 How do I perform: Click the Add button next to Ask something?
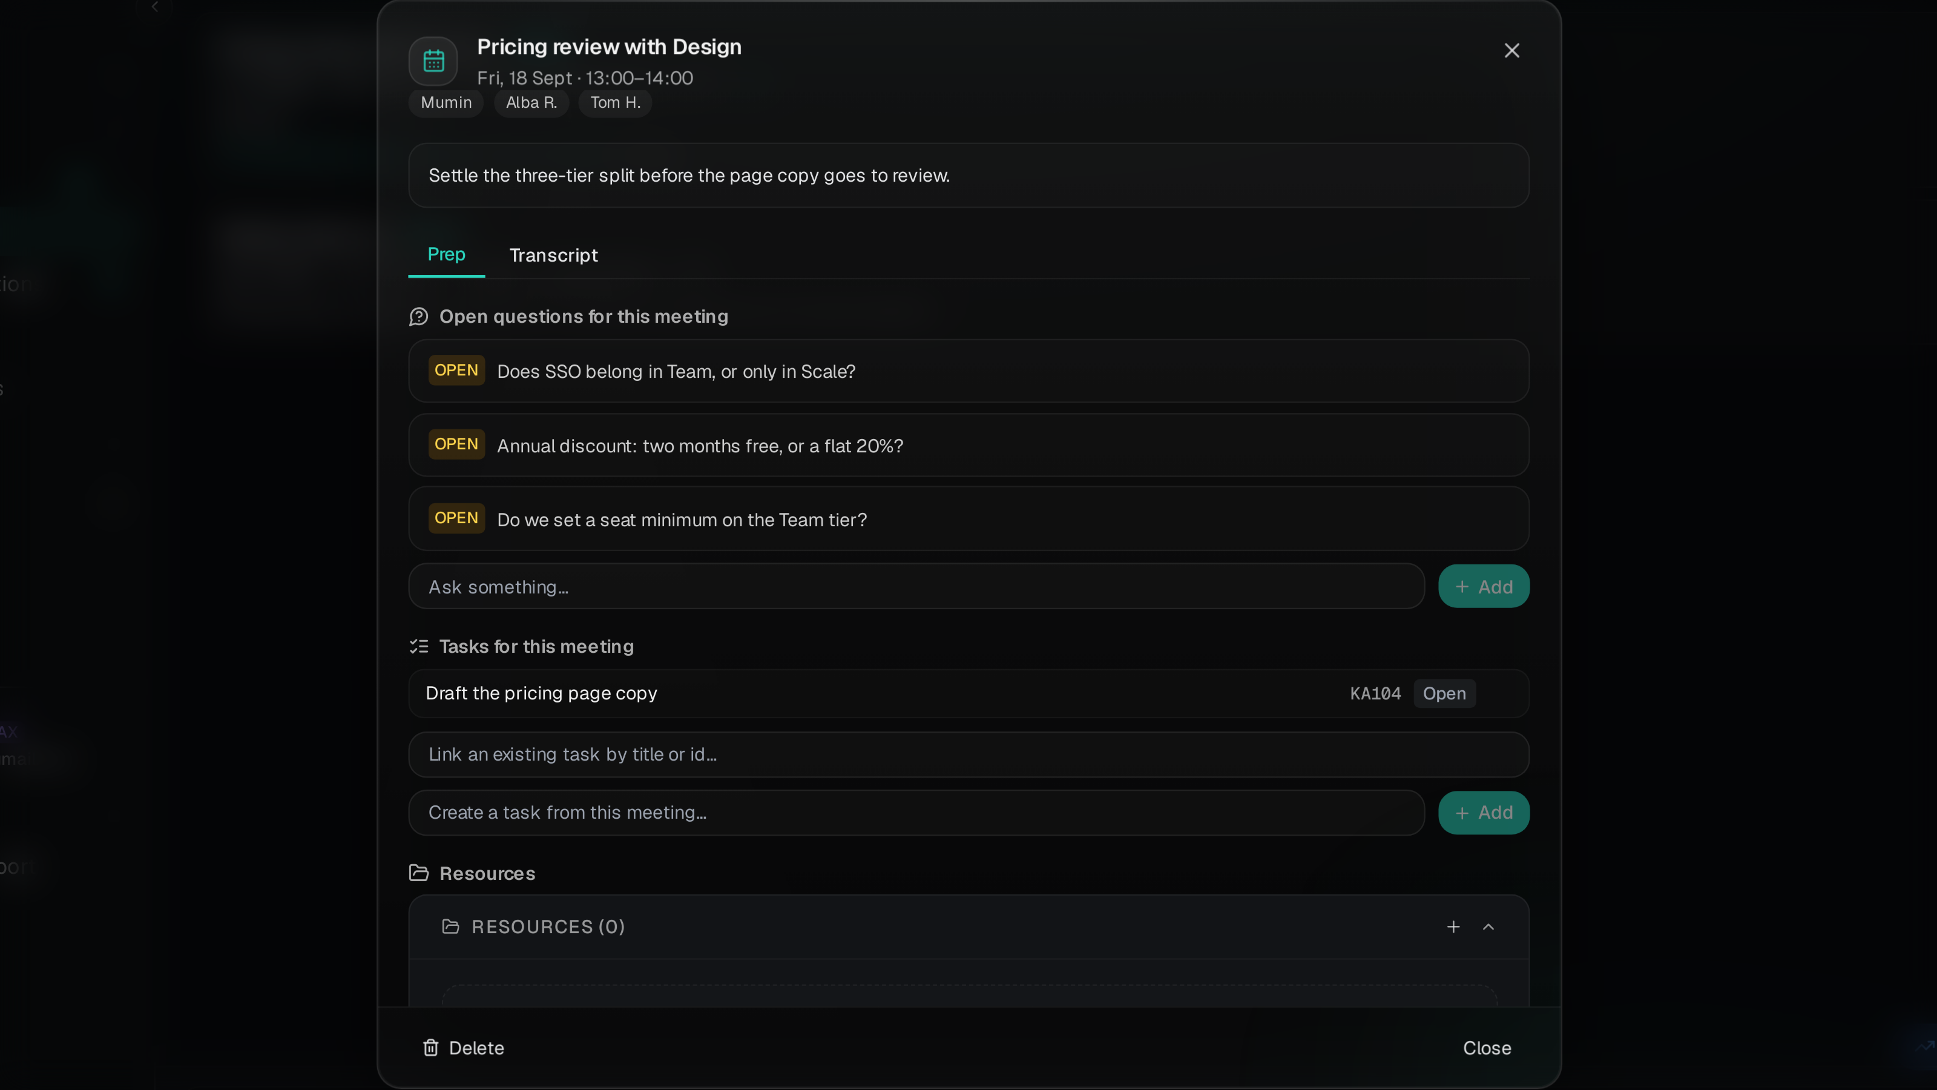click(1484, 587)
